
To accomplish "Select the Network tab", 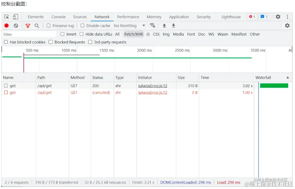I will (x=102, y=17).
